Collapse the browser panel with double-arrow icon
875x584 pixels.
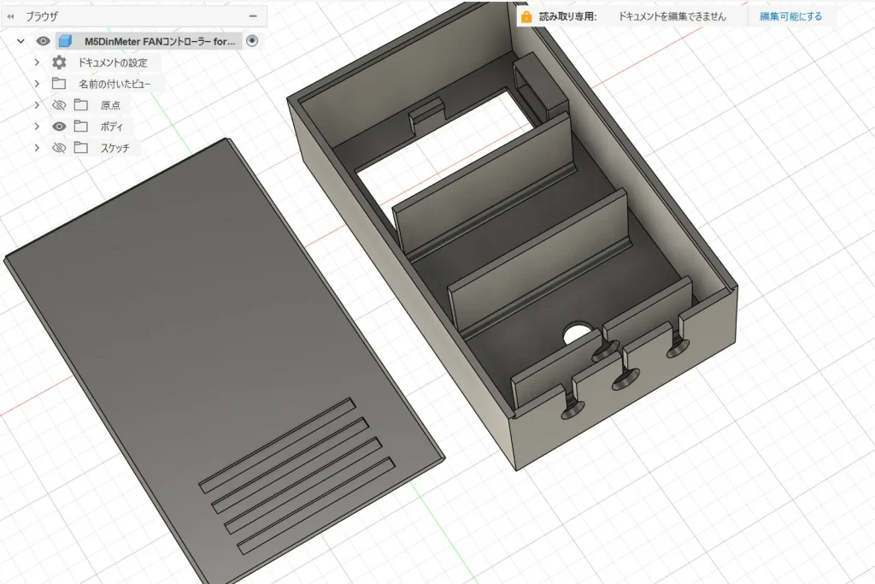pyautogui.click(x=11, y=16)
